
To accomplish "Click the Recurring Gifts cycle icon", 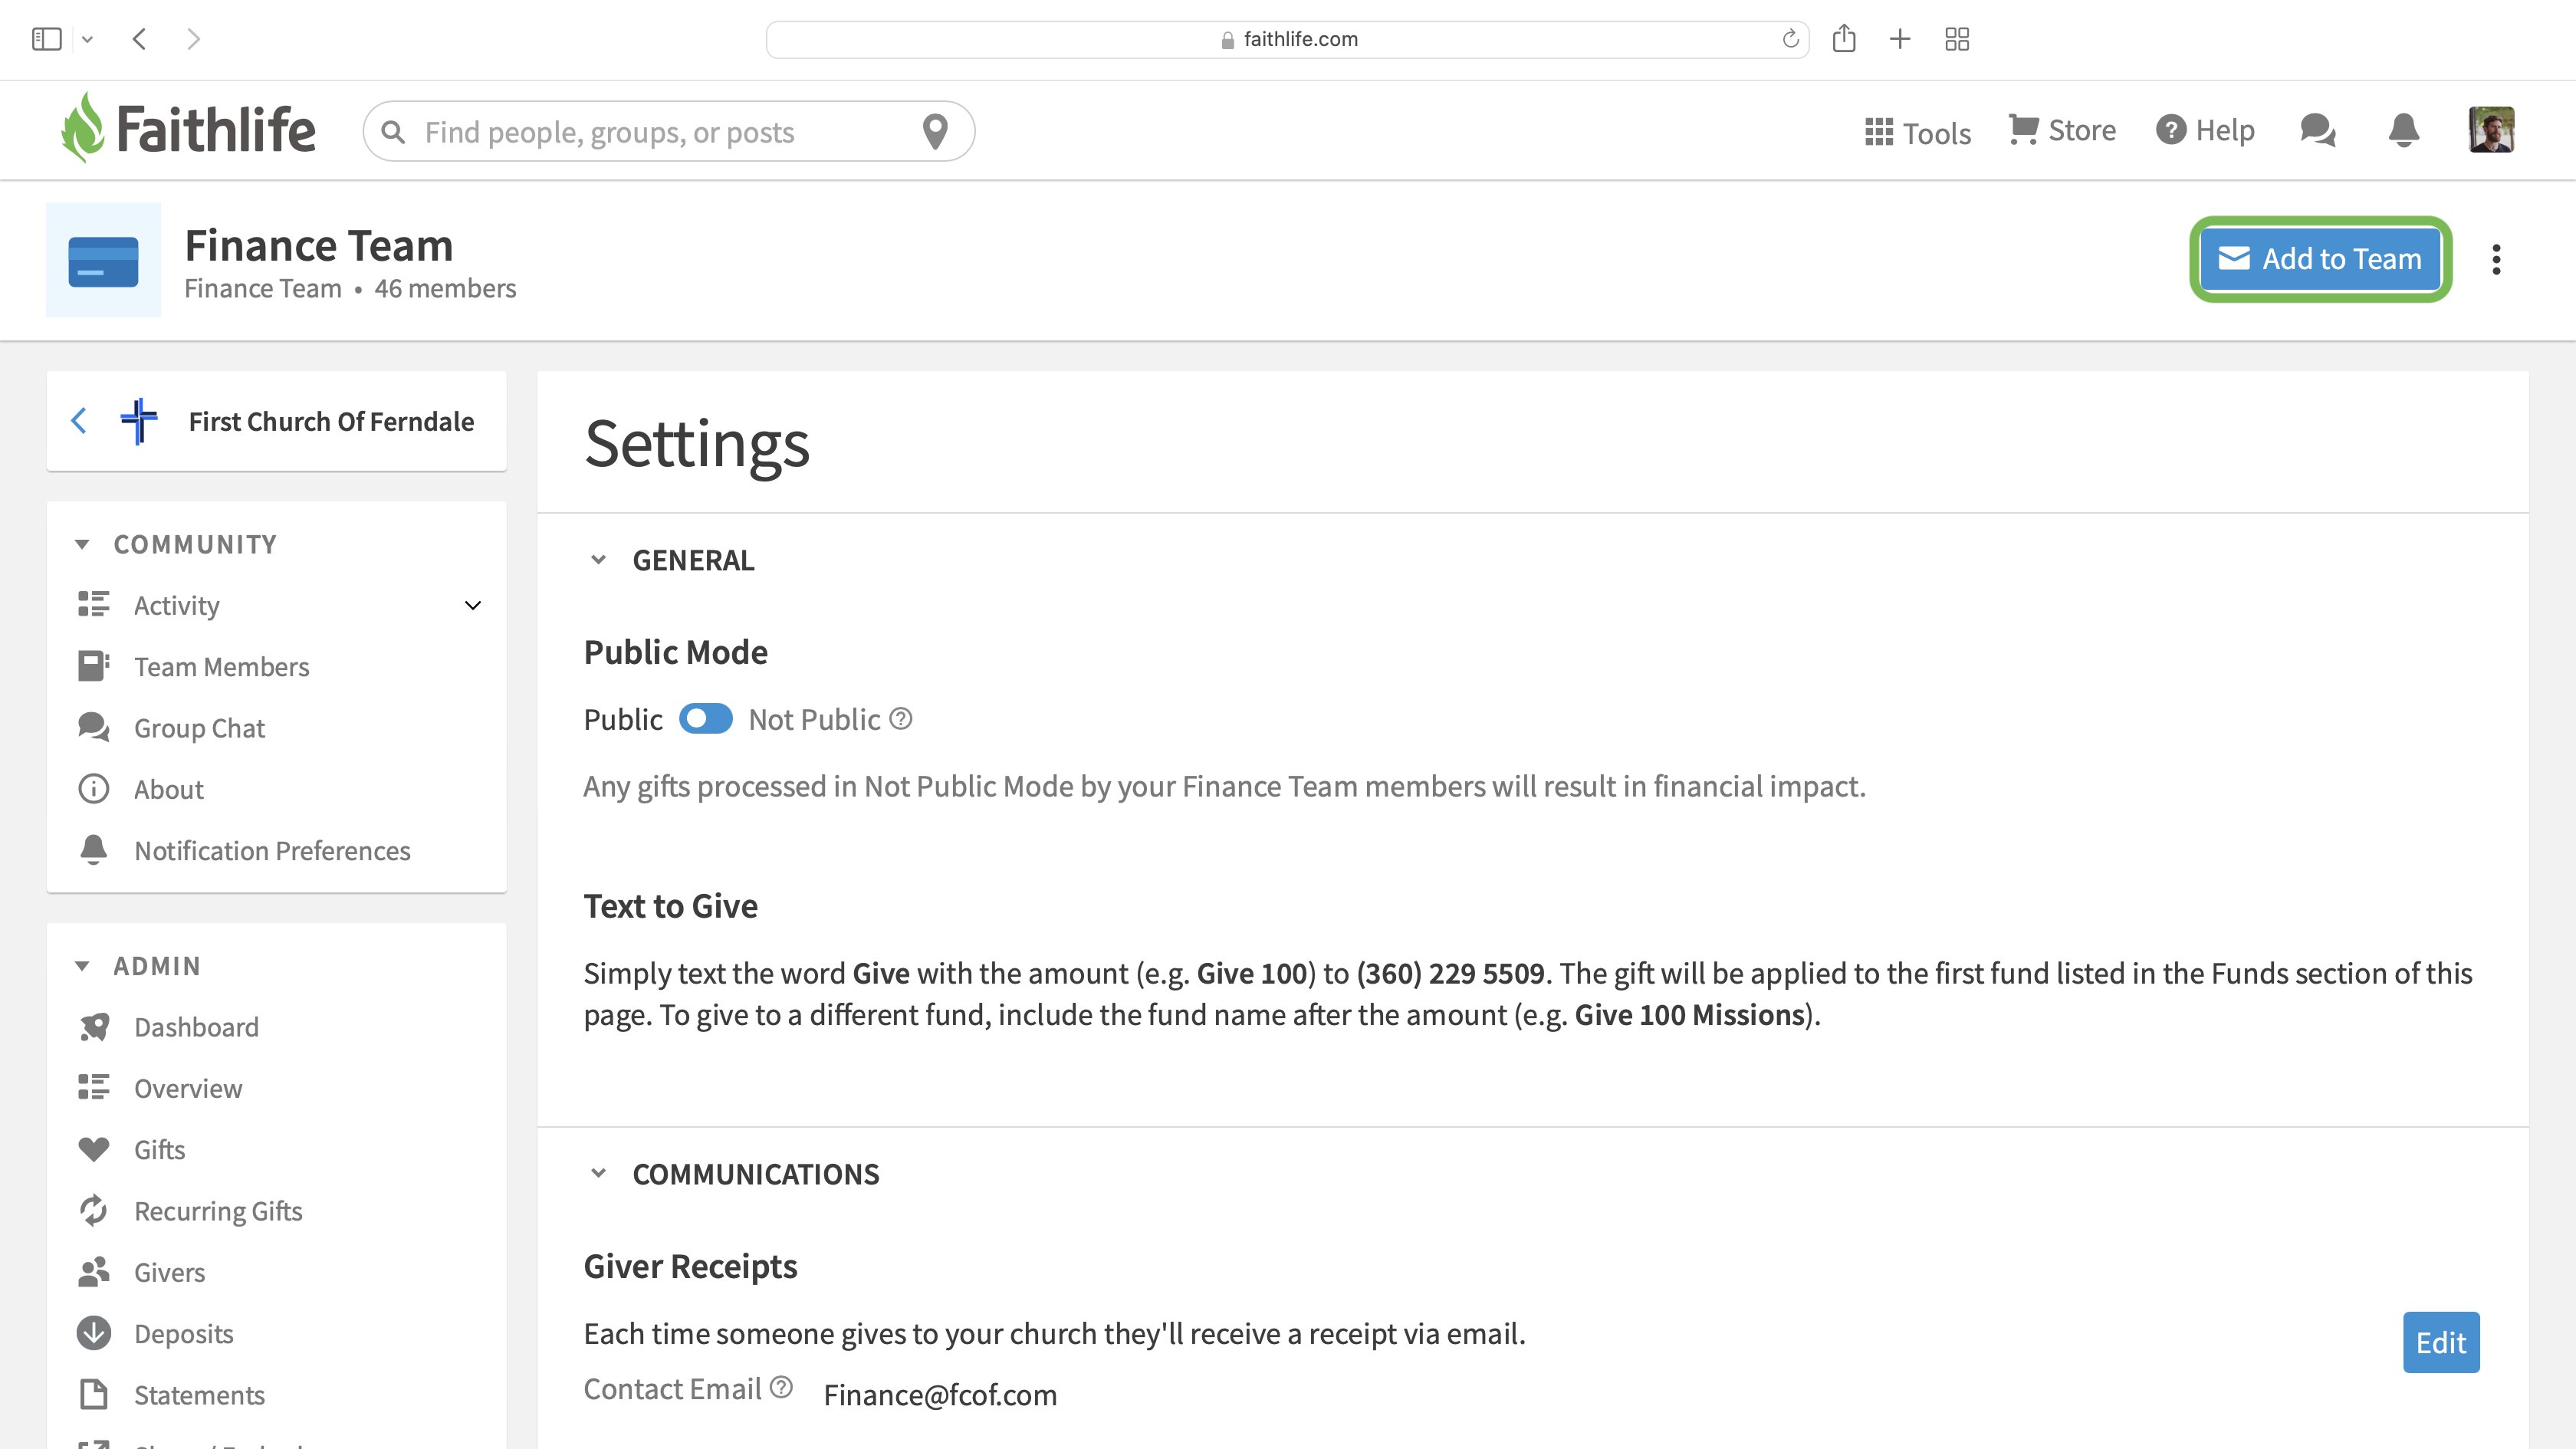I will click(x=94, y=1210).
